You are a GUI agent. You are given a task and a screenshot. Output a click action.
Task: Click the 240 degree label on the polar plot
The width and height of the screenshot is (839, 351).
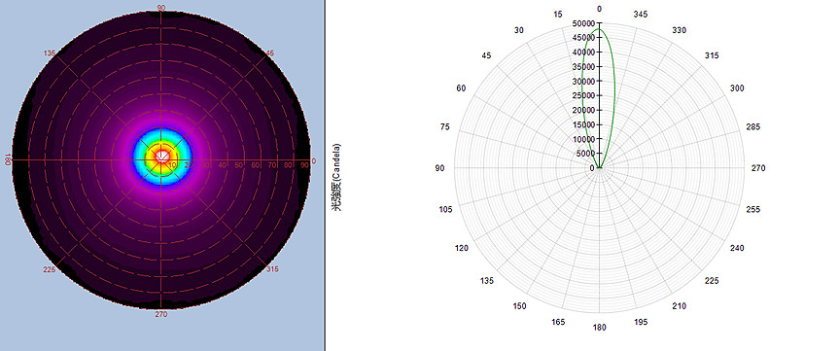click(x=737, y=248)
